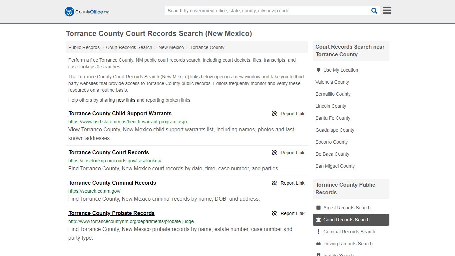This screenshot has width=455, height=256.
Task: Open San Miguel County court records
Action: [335, 166]
